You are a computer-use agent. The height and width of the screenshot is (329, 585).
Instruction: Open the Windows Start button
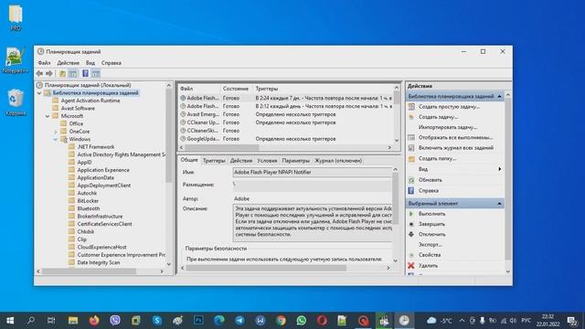tap(10, 321)
